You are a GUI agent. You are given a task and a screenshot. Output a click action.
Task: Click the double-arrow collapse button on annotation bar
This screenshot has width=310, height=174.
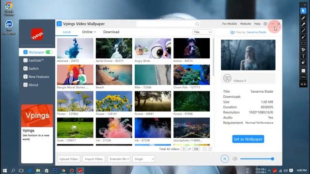click(303, 84)
